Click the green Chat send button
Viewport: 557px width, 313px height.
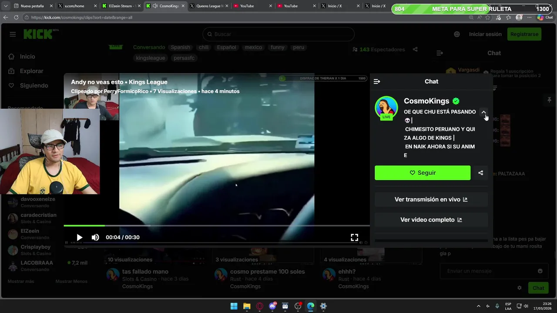point(538,288)
